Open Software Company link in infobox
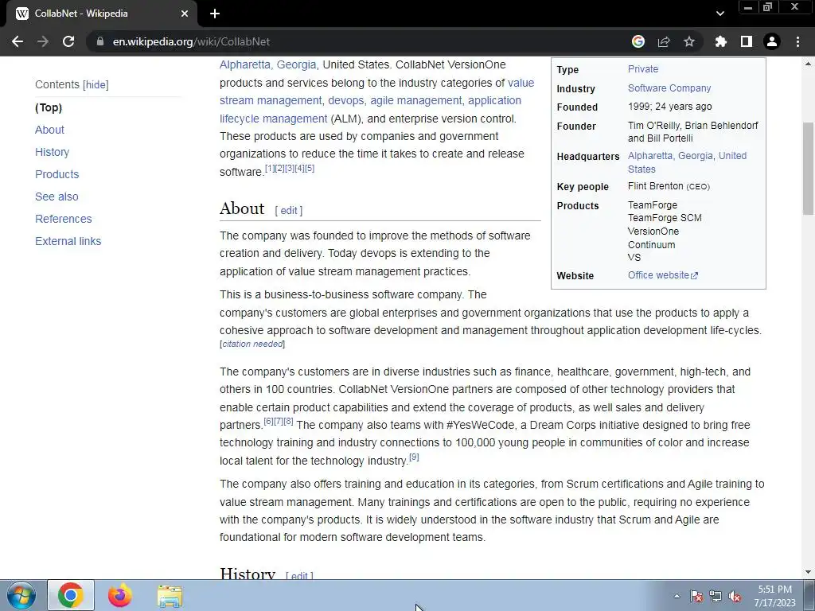Screen dimensions: 815x611 pyautogui.click(x=669, y=88)
